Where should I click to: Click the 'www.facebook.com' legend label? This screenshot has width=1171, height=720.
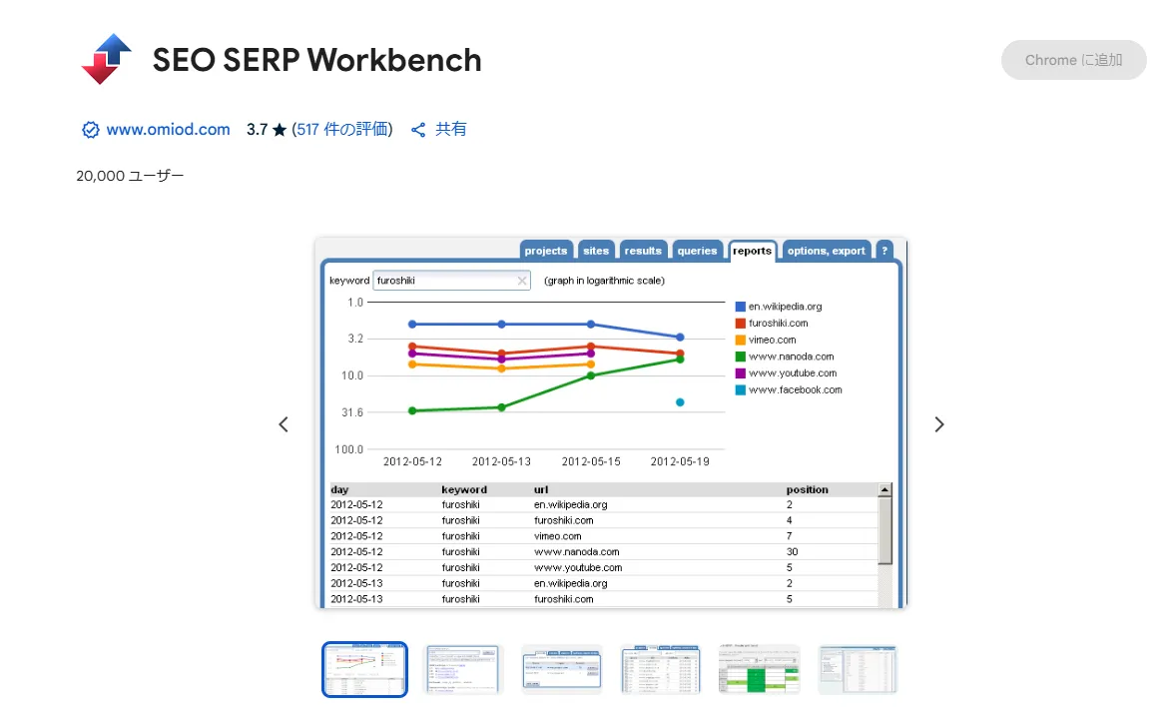[796, 389]
